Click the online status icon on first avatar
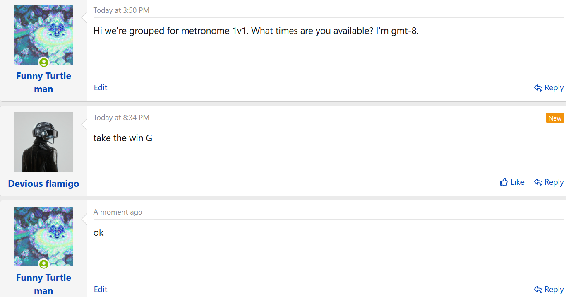This screenshot has width=566, height=297. click(43, 63)
